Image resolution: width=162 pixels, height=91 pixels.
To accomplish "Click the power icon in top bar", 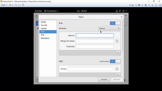I will [124, 11].
